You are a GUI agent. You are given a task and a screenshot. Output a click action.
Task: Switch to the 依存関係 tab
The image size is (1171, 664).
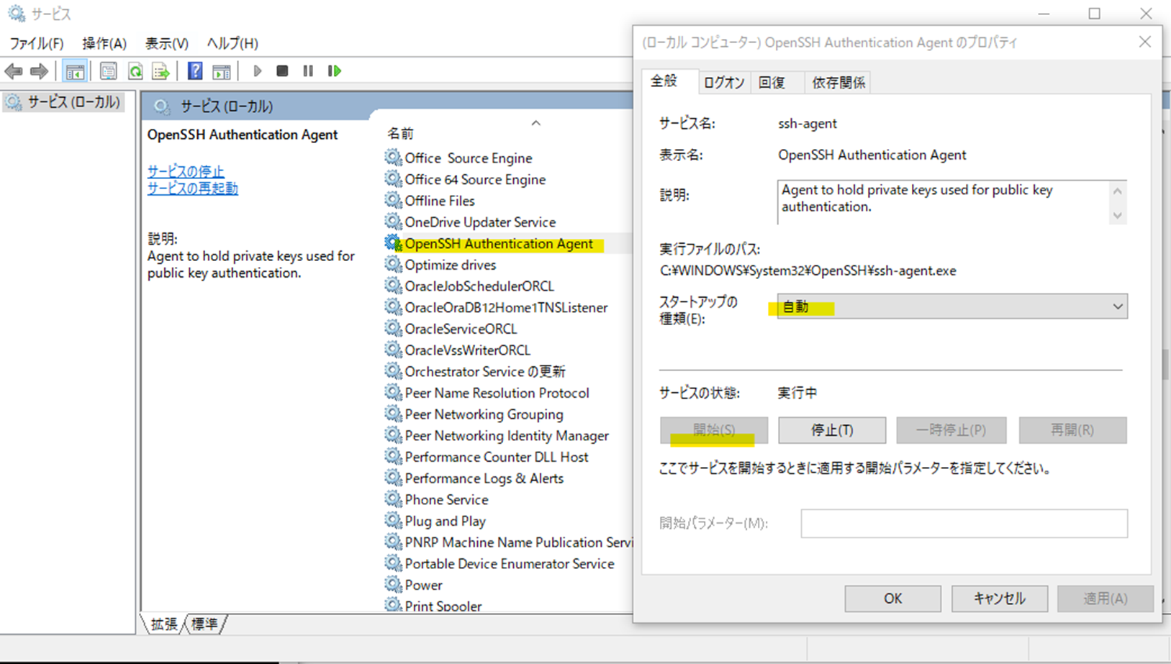[x=838, y=83]
